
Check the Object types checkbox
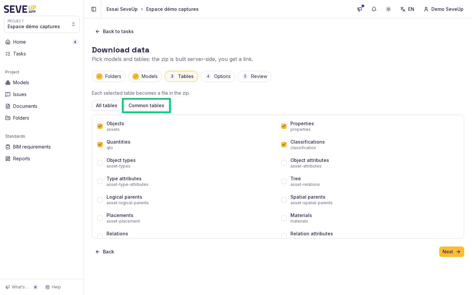click(x=100, y=163)
